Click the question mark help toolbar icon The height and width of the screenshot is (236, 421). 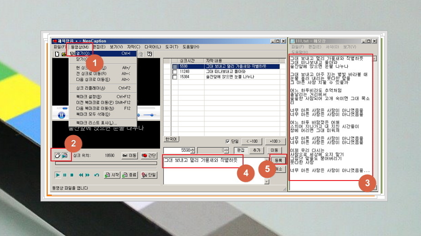(150, 54)
